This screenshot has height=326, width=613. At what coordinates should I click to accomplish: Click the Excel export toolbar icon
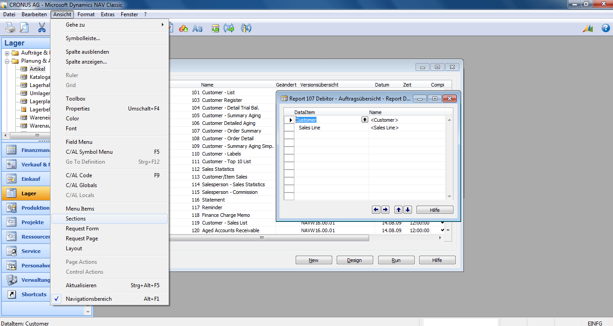click(x=230, y=28)
